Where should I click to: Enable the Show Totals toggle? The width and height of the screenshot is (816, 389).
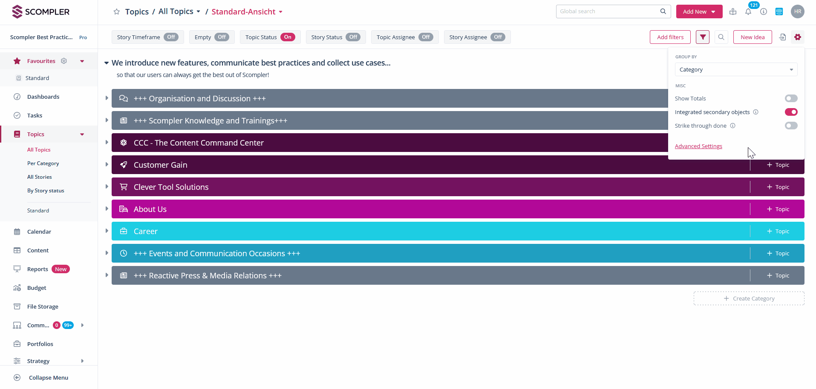(x=791, y=98)
